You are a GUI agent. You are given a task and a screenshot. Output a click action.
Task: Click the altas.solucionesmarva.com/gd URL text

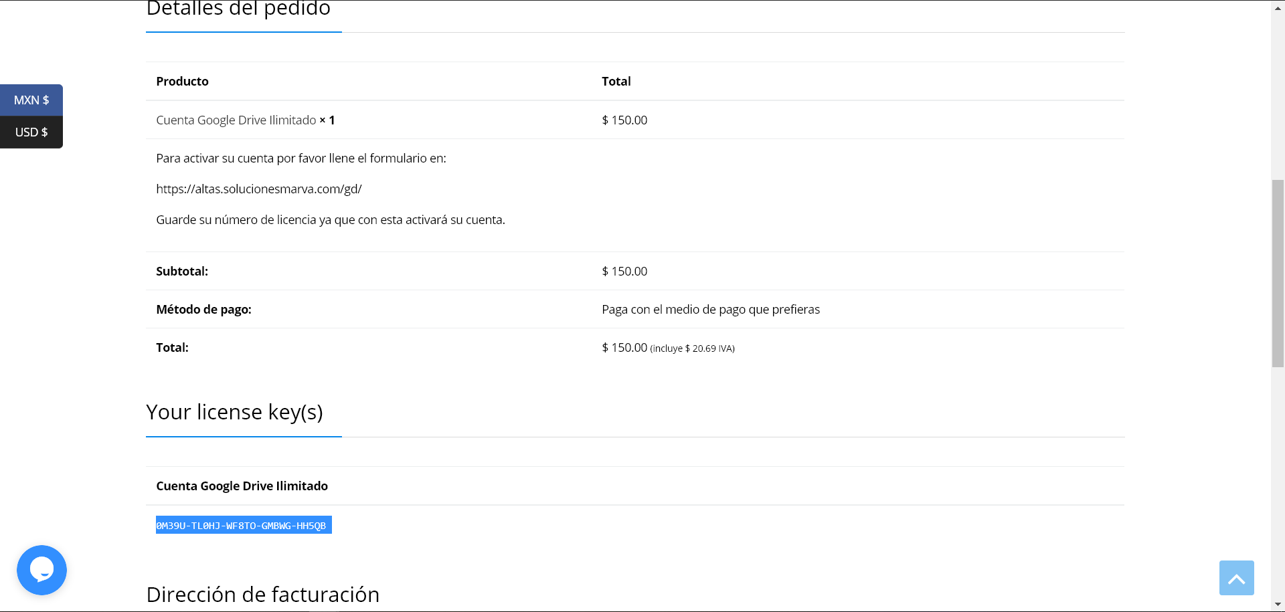258,189
